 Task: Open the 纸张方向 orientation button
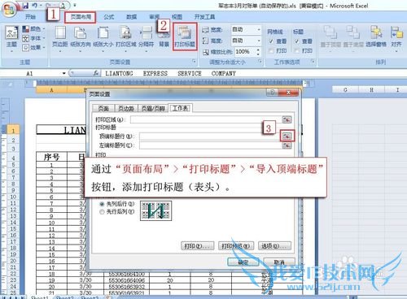pos(81,39)
